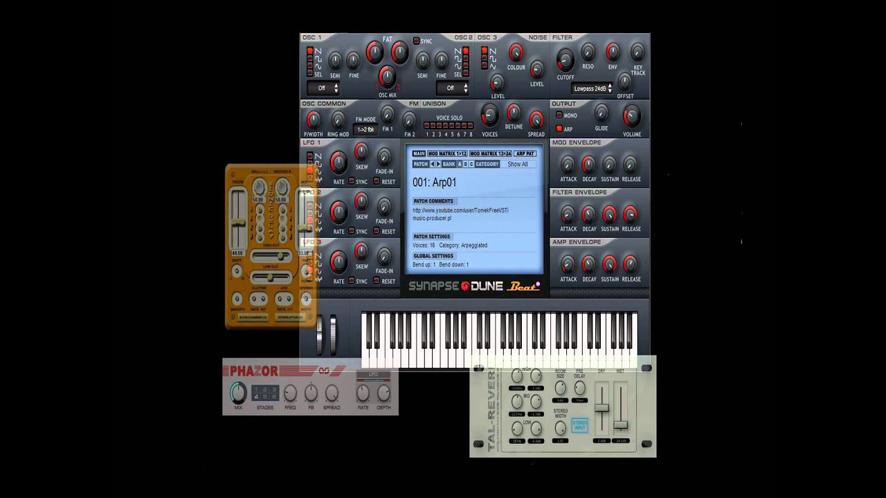Click the Filter Envelope SUSTAIN knob

click(610, 214)
